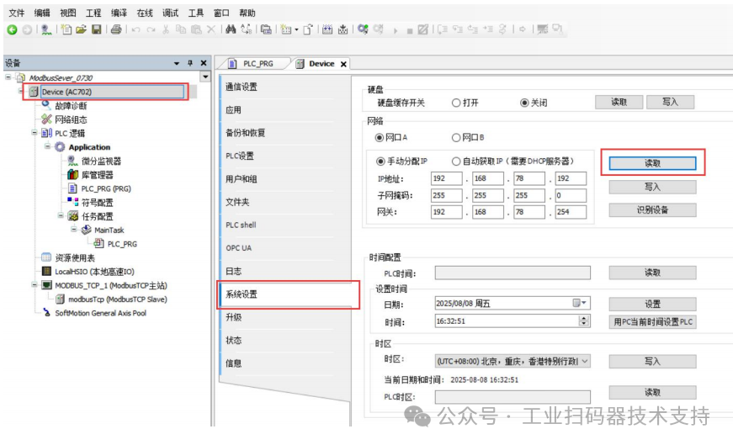Screen dimensions: 733x445
Task: Click the print toolbar icon
Action: [116, 29]
